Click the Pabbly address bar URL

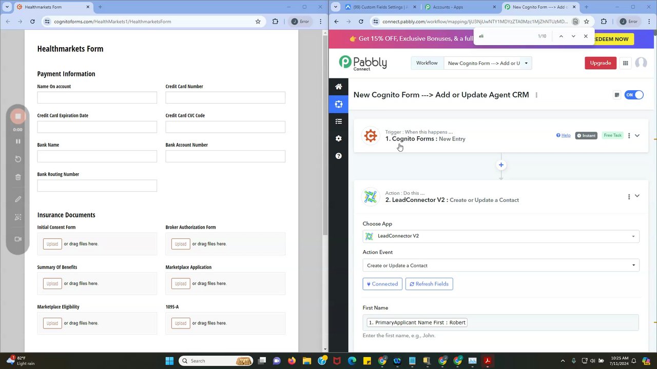[x=475, y=22]
